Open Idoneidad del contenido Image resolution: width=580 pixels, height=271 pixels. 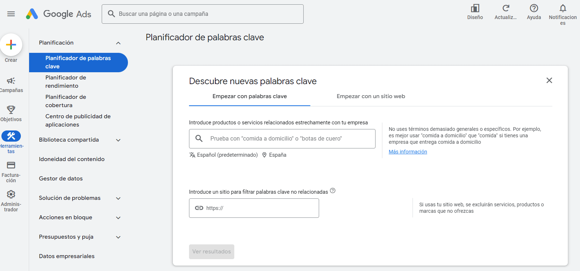[x=72, y=159]
